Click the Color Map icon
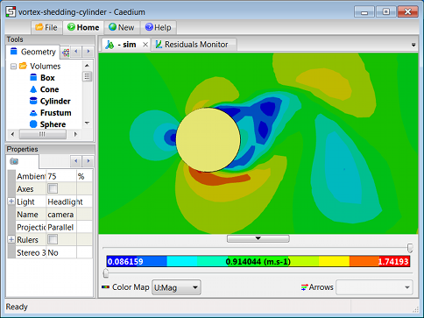 coord(105,287)
